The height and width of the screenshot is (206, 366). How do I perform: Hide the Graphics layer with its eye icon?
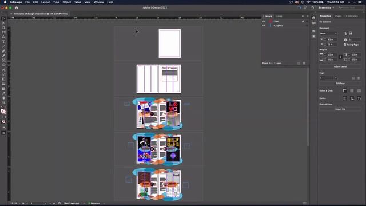click(x=264, y=25)
